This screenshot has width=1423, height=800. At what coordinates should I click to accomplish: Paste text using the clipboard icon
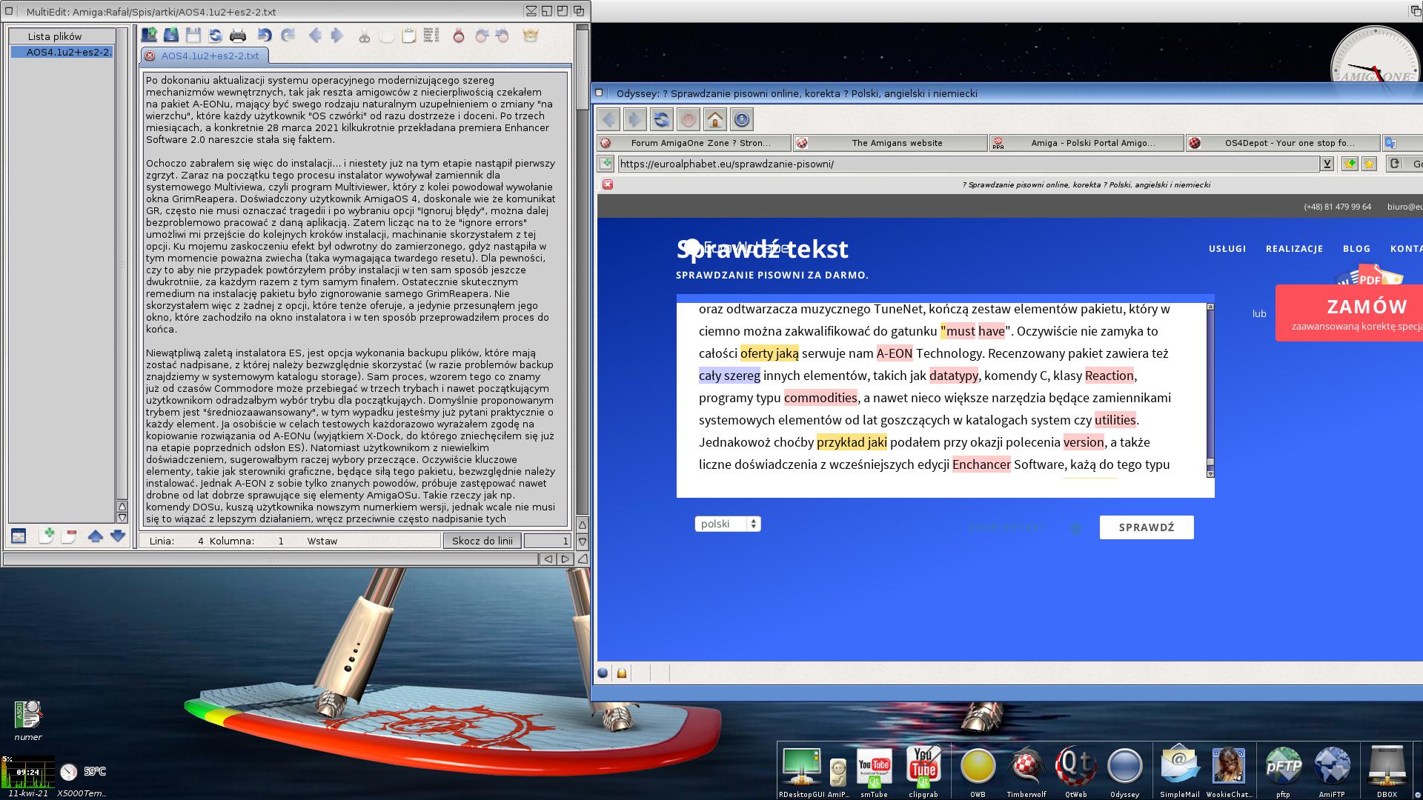click(x=408, y=35)
